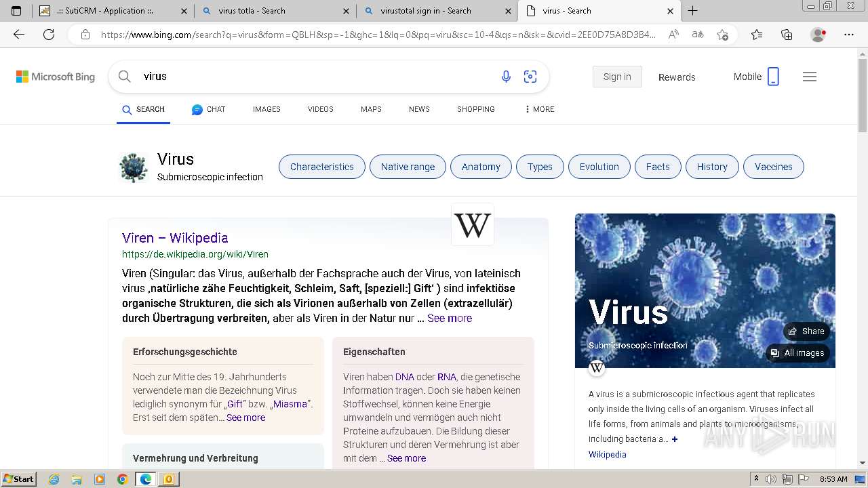The height and width of the screenshot is (488, 868).
Task: Open the Wikipedia source link under description
Action: (x=608, y=455)
